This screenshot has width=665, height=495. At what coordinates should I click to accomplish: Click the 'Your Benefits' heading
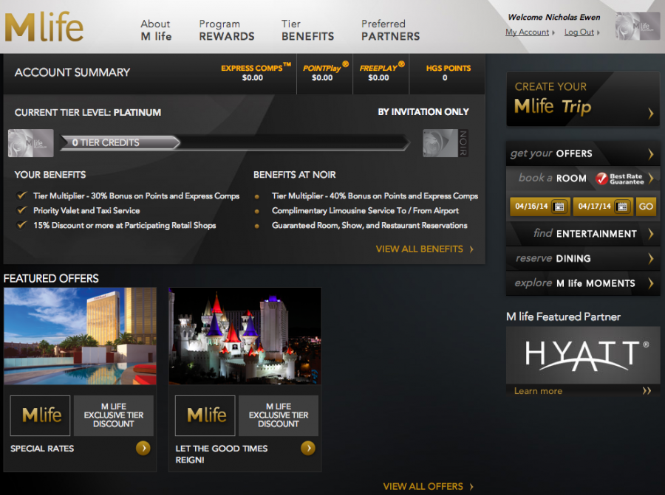click(50, 175)
